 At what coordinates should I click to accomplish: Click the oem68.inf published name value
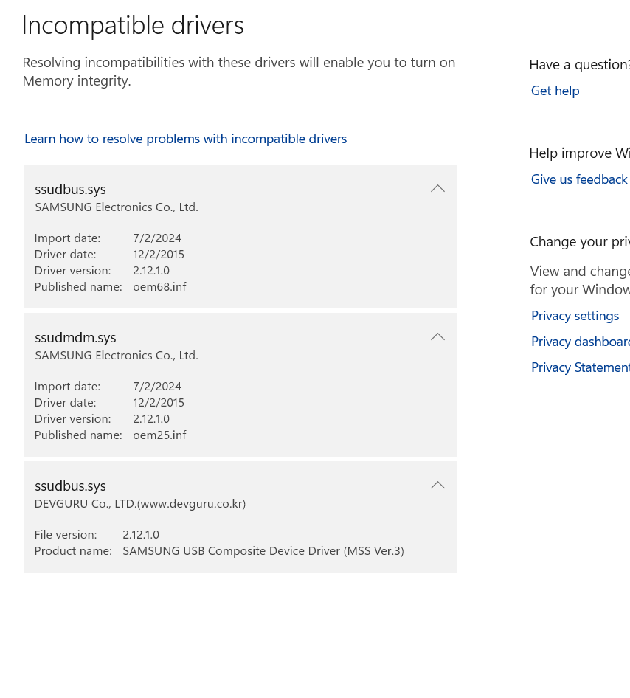(x=159, y=287)
